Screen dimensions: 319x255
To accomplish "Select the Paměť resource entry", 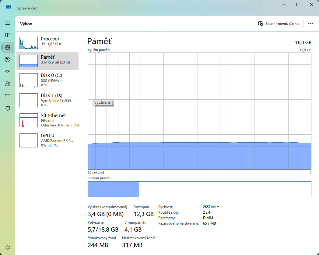I will [x=47, y=61].
